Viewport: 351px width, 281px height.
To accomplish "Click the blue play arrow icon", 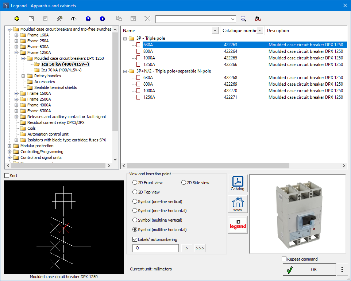I will tap(102, 19).
